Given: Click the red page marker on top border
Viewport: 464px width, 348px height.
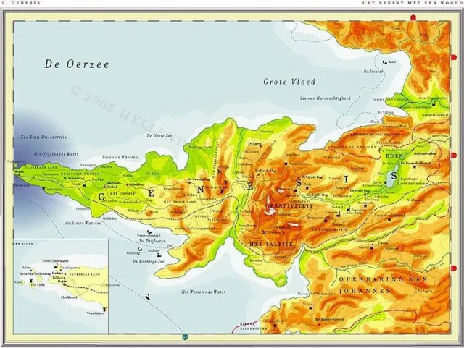Looking at the screenshot, I should (x=414, y=17).
